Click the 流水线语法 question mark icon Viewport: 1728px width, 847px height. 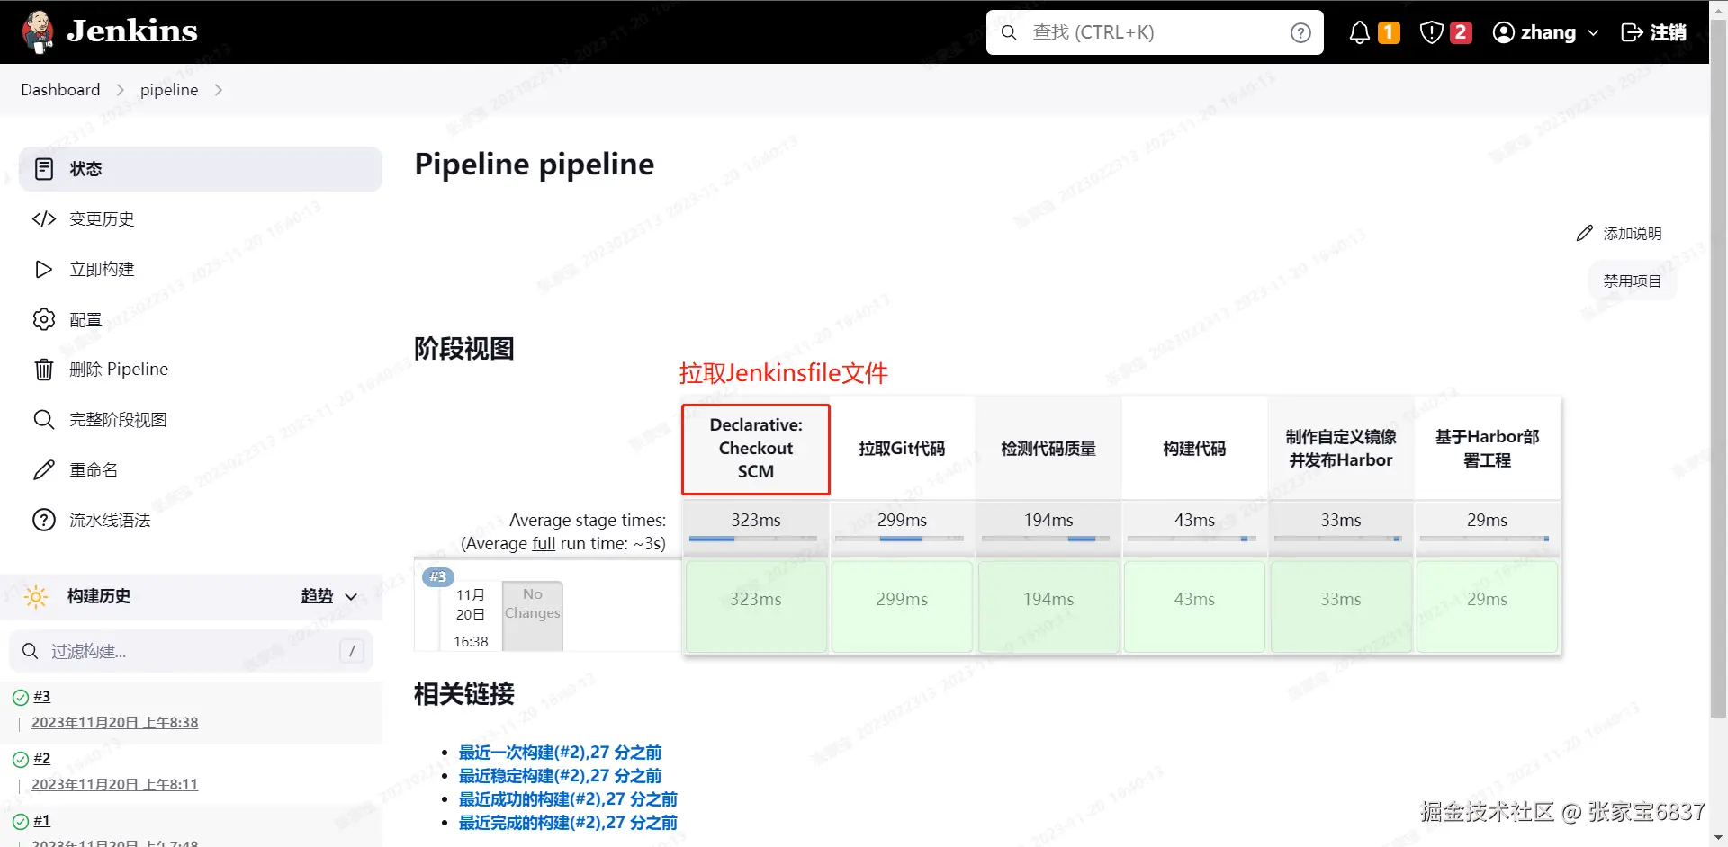click(44, 521)
